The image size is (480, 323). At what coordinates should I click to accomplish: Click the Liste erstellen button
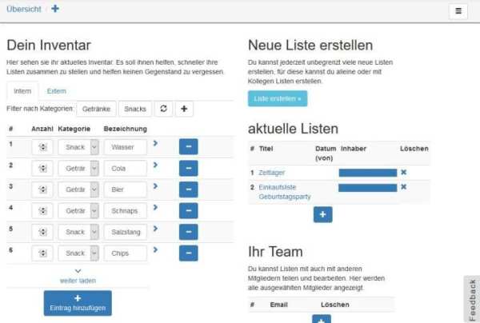278,98
